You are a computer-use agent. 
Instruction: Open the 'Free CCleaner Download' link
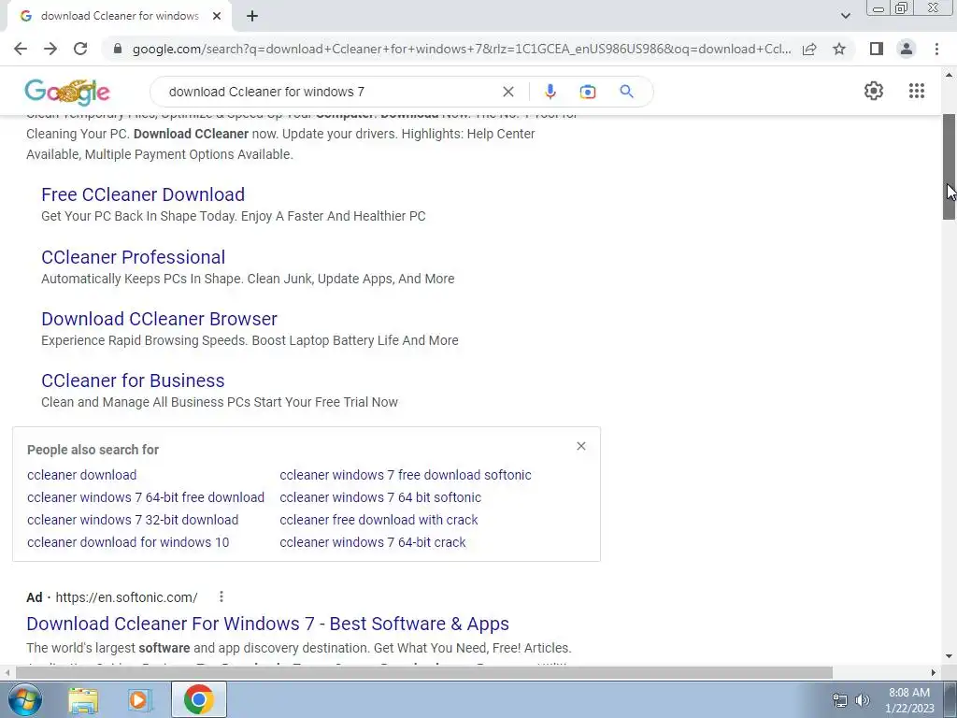coord(143,194)
